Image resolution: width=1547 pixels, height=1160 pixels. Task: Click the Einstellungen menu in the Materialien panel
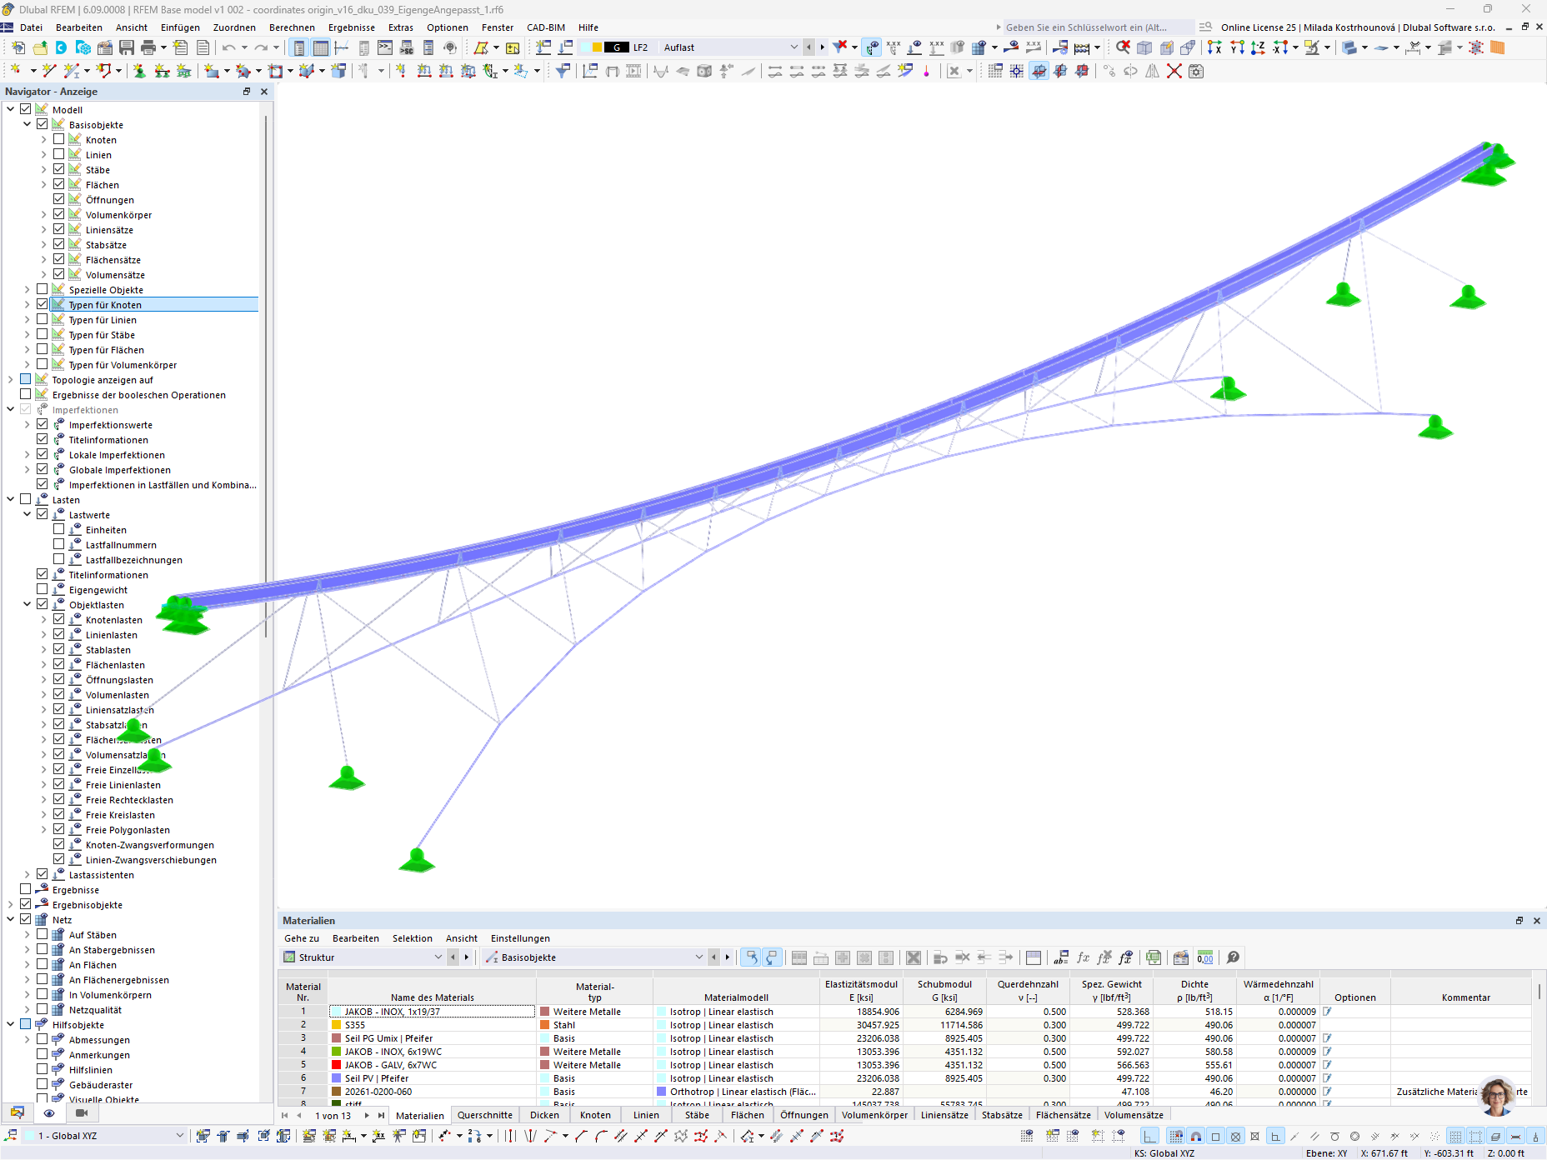tap(520, 938)
